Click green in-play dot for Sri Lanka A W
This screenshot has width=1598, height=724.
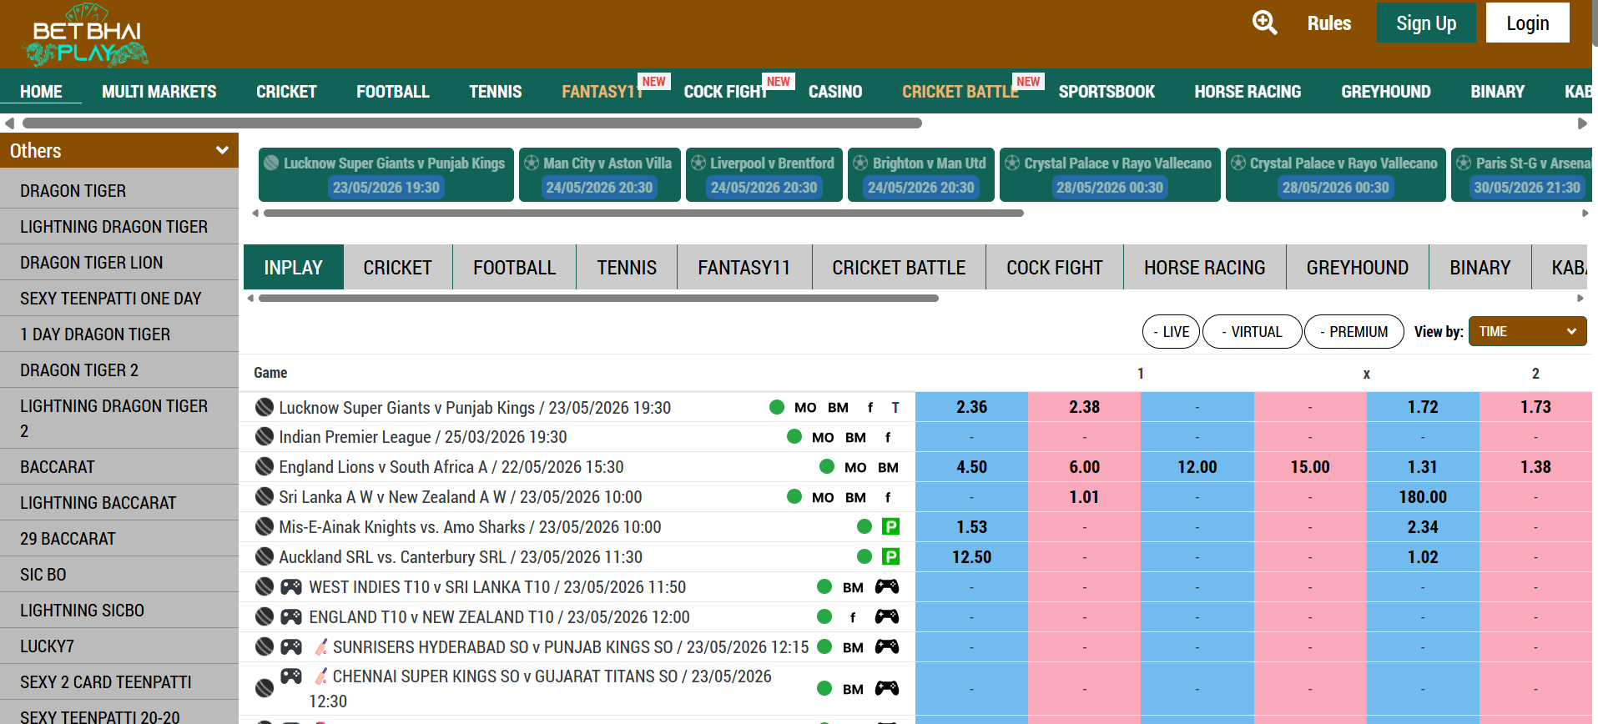[794, 496]
